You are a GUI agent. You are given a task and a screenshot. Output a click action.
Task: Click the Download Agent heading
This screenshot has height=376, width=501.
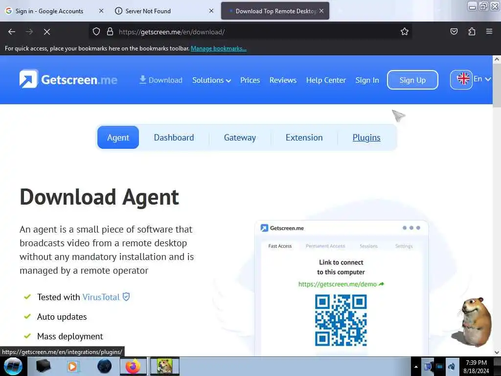99,197
